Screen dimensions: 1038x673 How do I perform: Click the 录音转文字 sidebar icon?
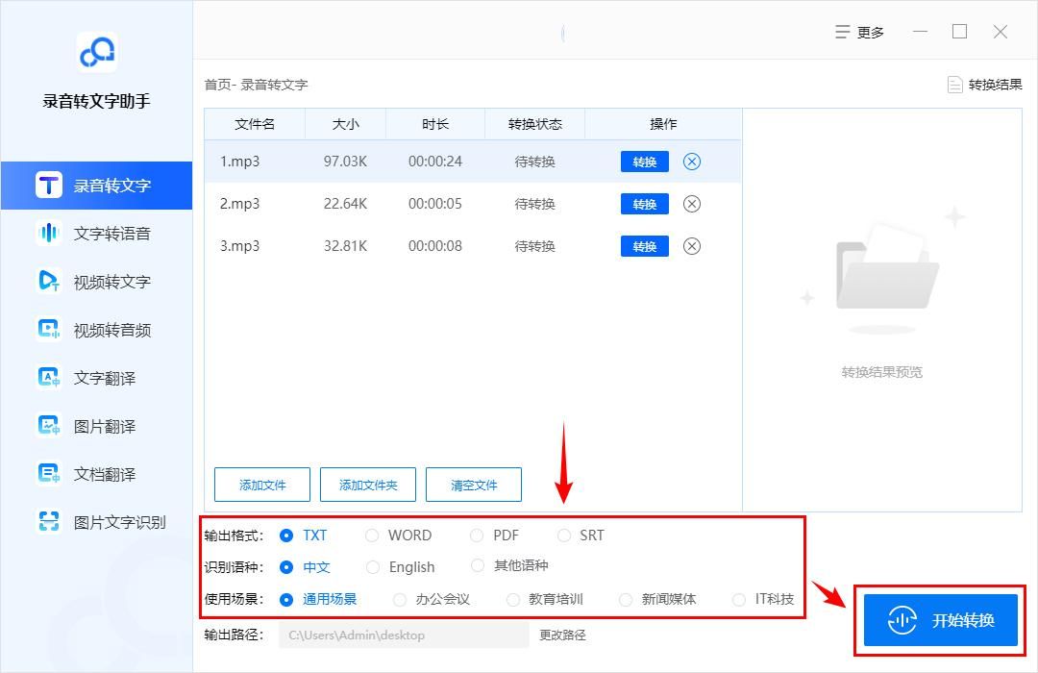pos(49,186)
